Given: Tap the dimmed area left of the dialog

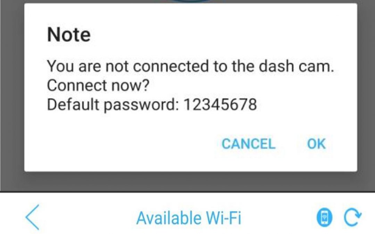Looking at the screenshot, I should [x=12, y=96].
